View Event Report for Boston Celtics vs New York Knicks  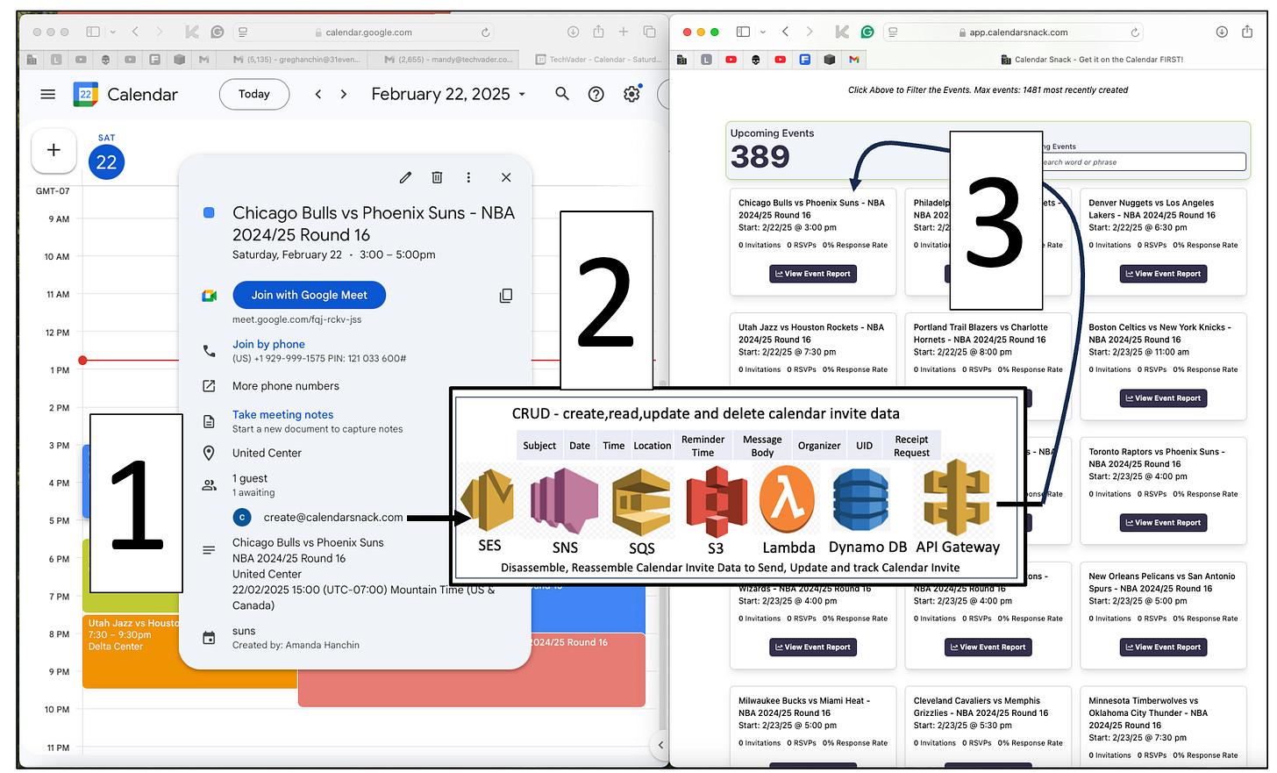tap(1164, 398)
